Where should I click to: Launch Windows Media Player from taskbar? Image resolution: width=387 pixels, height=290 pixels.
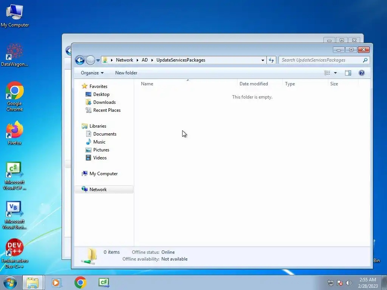pos(56,282)
